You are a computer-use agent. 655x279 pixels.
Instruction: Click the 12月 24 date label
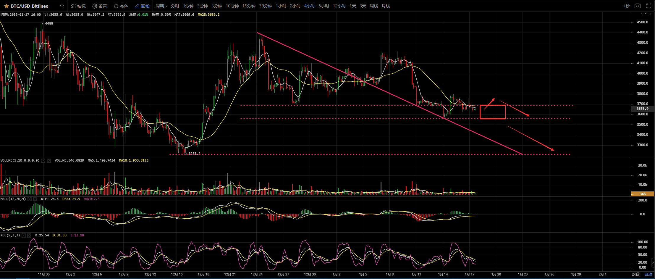coord(256,274)
